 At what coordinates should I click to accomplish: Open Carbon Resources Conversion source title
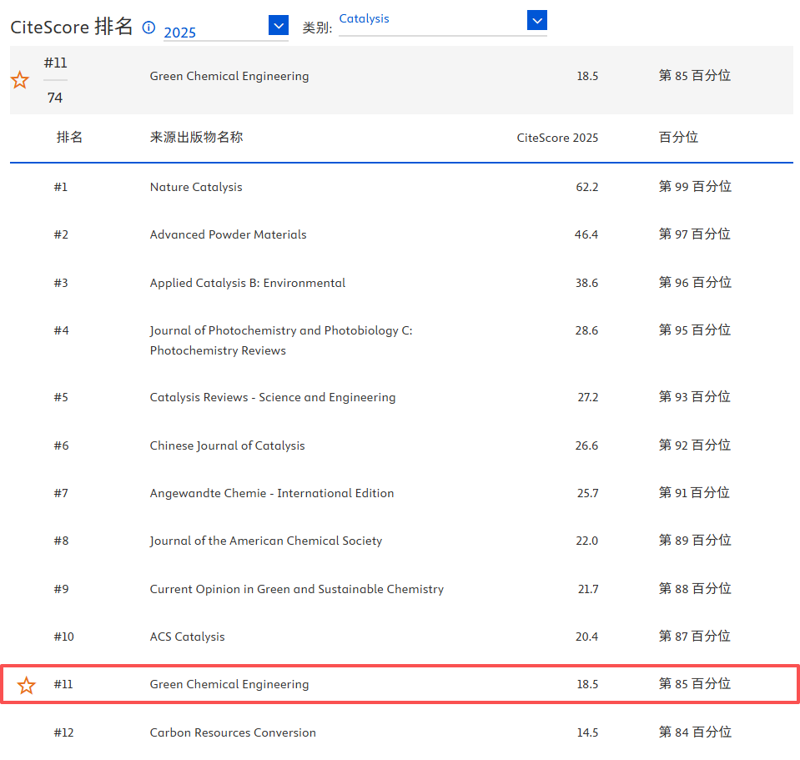pos(233,733)
